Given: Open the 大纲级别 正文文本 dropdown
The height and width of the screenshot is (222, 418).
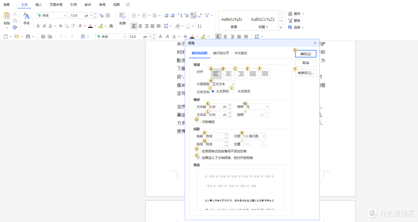Looking at the screenshot, I should click(x=223, y=84).
